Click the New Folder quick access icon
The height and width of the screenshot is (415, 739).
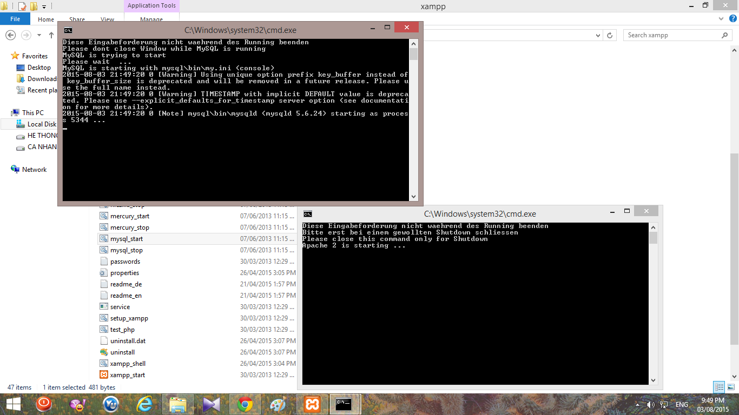tap(34, 6)
